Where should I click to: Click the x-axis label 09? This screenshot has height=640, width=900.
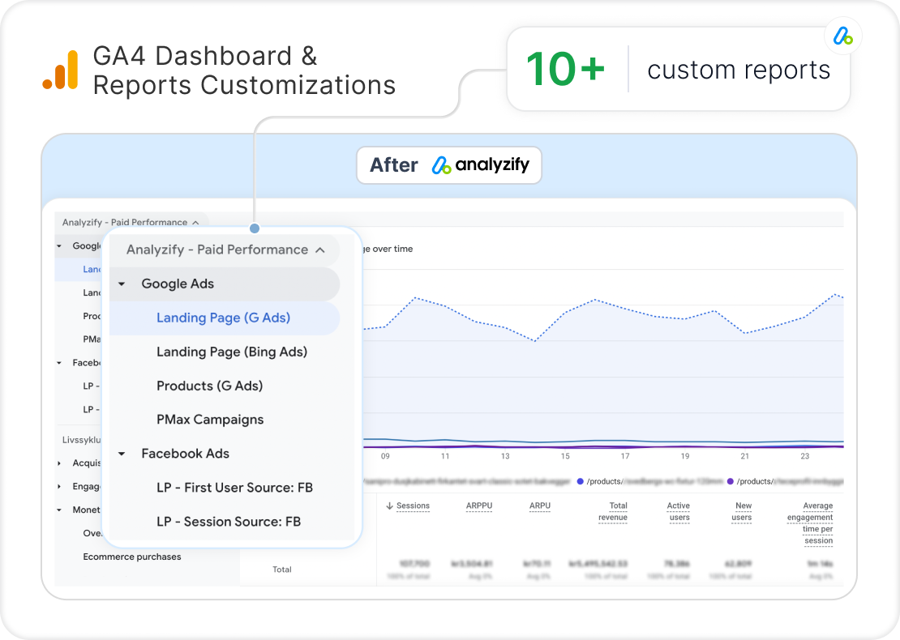385,456
